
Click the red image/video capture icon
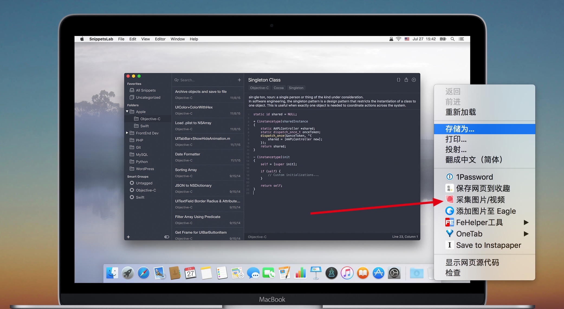[x=449, y=199]
